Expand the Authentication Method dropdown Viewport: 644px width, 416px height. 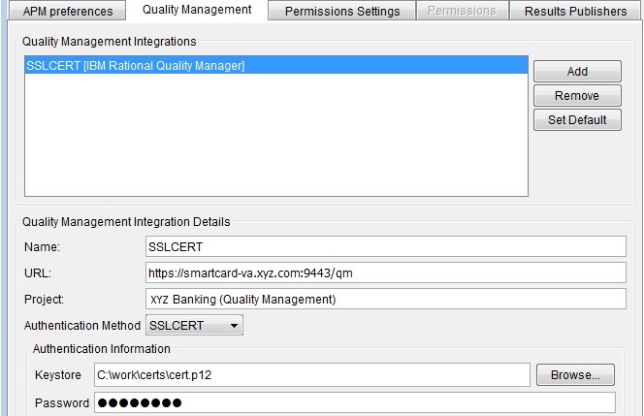click(x=194, y=325)
